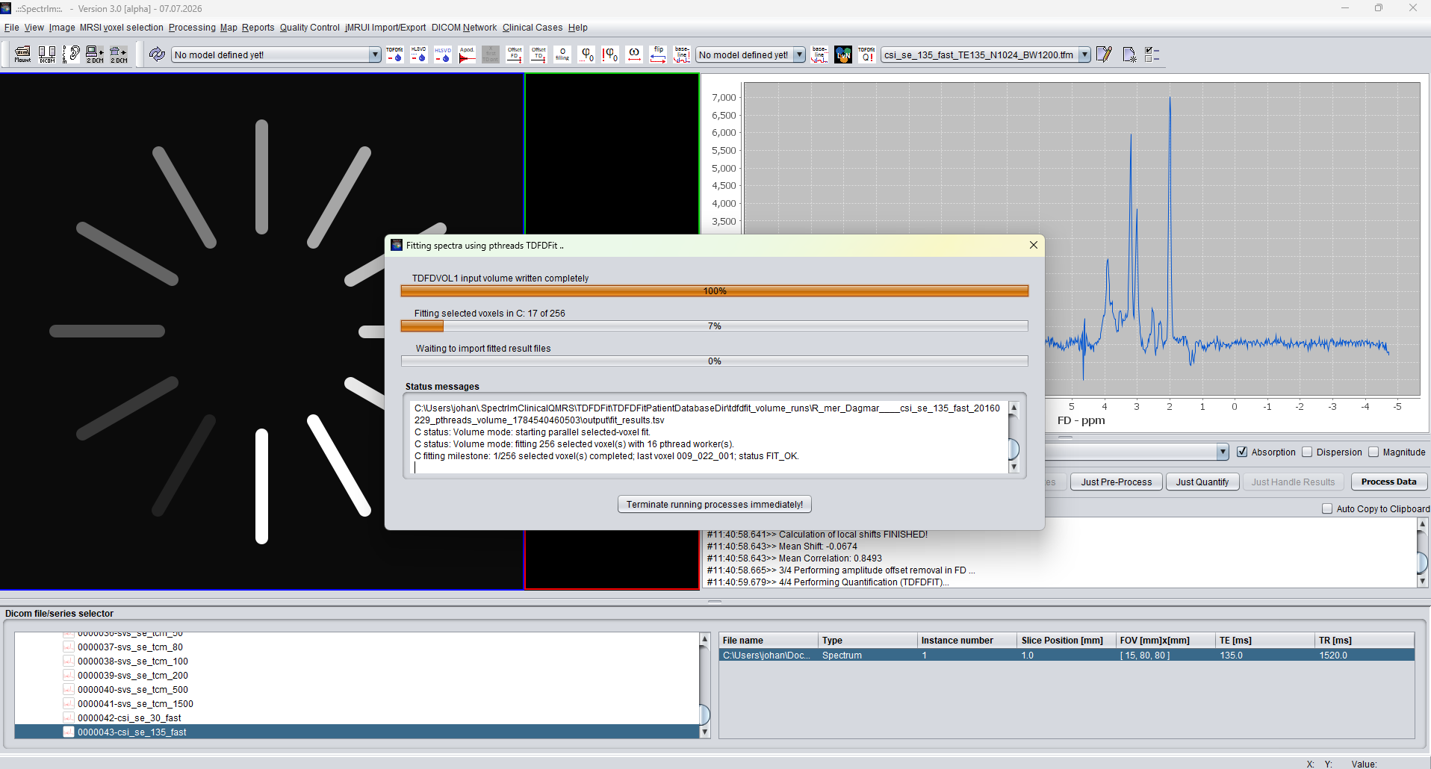Open the LvN colorful toolbar icon
Screen dimensions: 1431x769
[843, 55]
